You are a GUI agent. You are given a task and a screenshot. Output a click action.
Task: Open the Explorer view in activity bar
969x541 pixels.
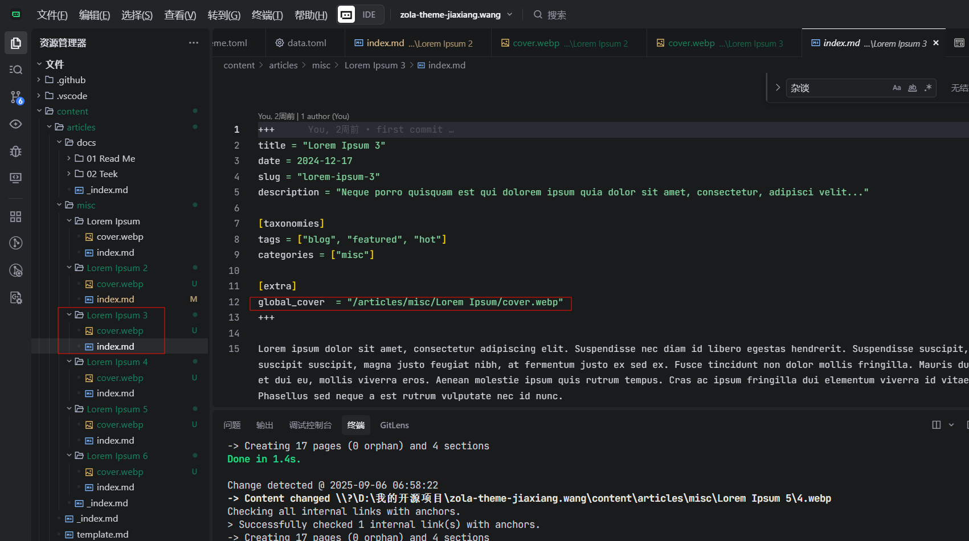pos(16,43)
